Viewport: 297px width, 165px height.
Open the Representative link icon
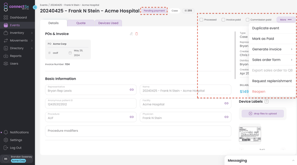coord(132,90)
